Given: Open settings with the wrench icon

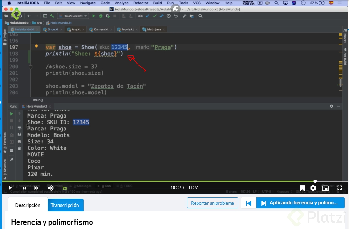Looking at the screenshot, I should (x=185, y=16).
